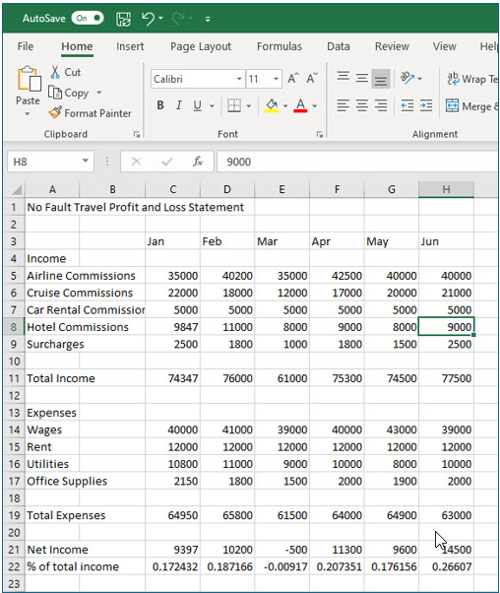Toggle Italic formatting
Viewport: 500px width, 593px height.
[x=179, y=105]
